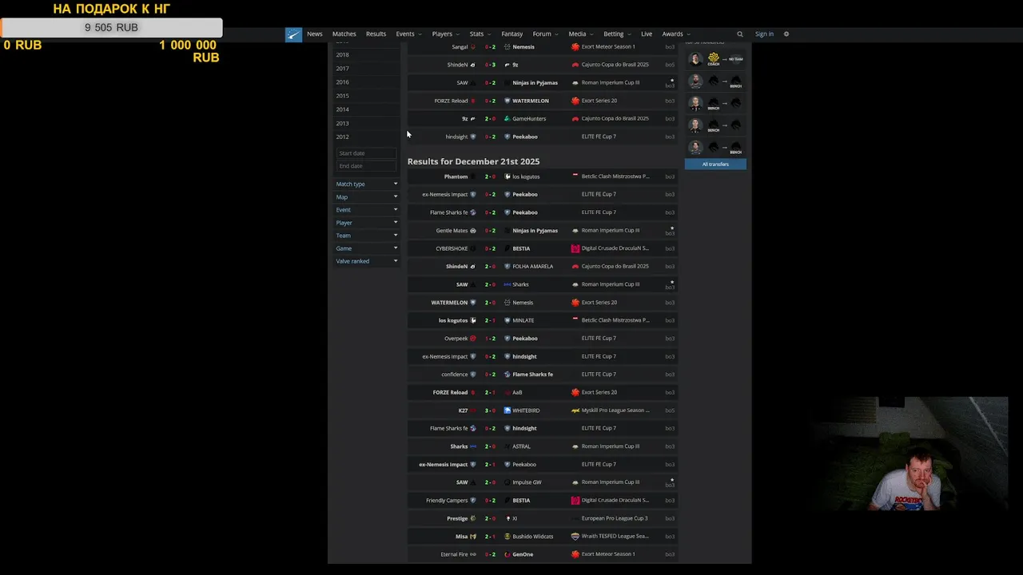Viewport: 1023px width, 575px height.
Task: Open the Awards menu
Action: point(675,34)
